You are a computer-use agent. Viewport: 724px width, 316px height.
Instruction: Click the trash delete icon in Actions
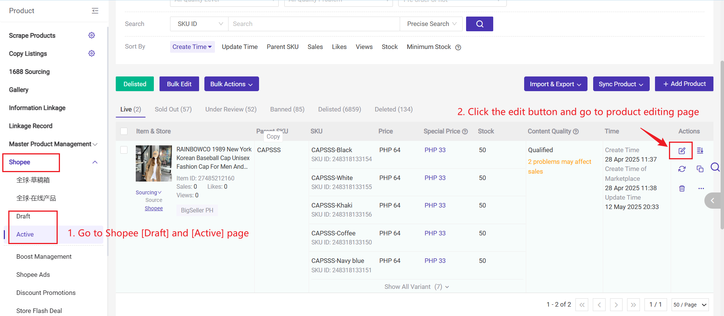[x=682, y=188]
